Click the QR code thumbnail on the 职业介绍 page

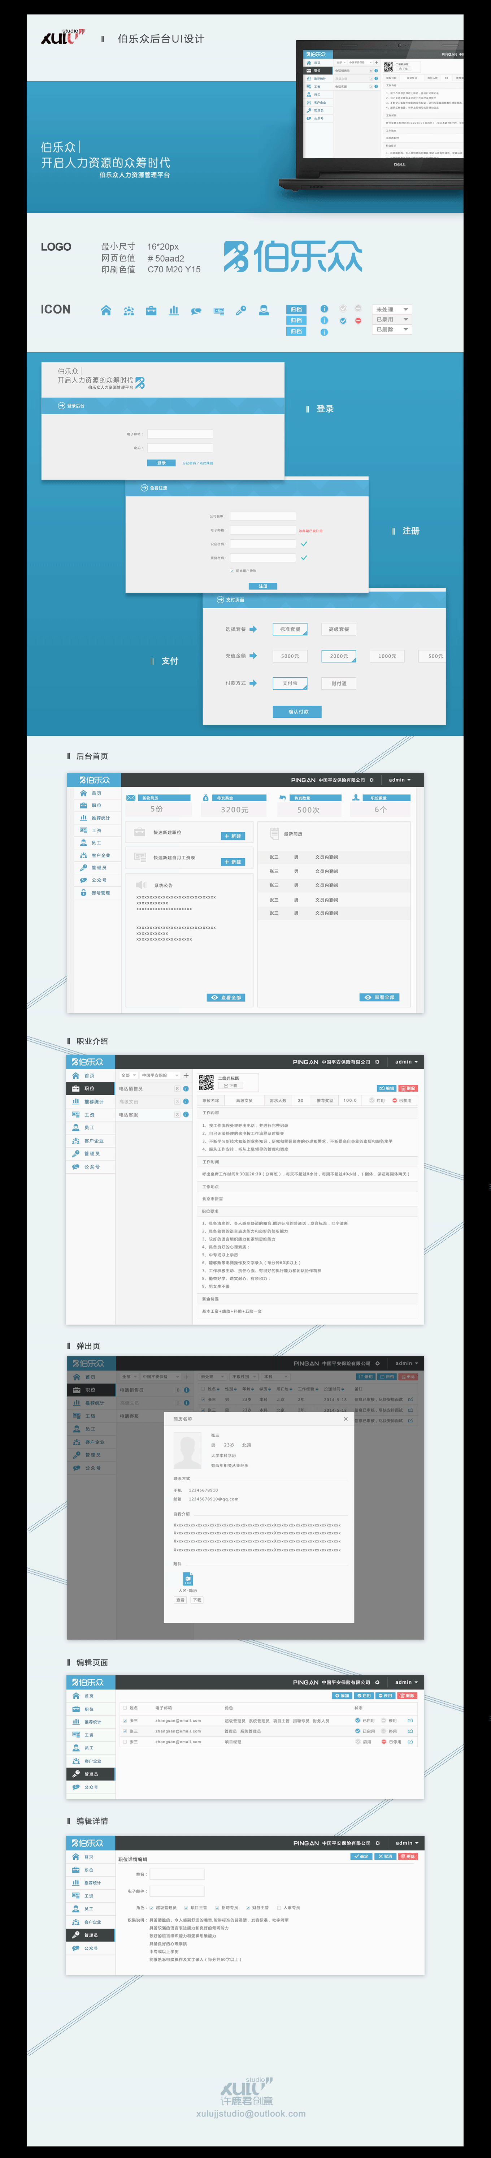(x=206, y=1082)
